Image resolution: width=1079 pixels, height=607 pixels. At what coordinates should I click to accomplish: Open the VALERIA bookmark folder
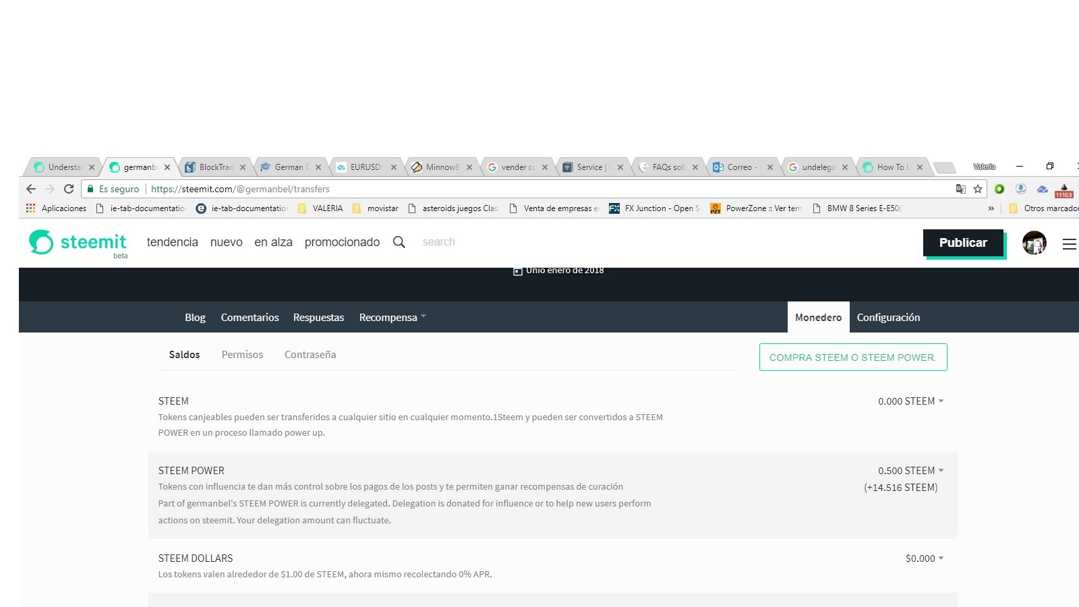[320, 208]
